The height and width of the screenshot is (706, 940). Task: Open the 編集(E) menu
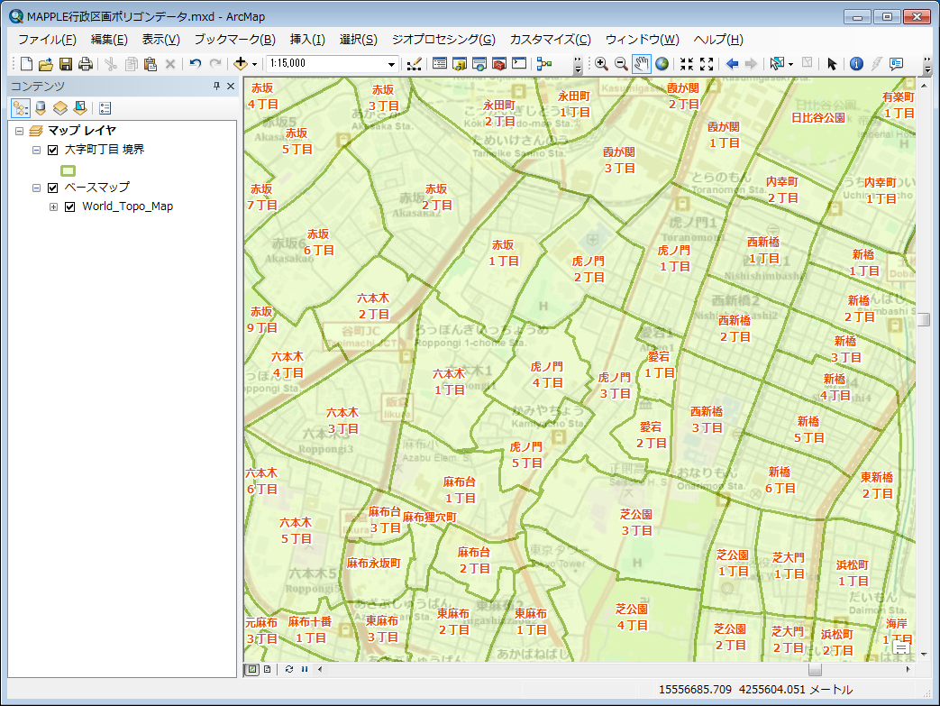[109, 40]
